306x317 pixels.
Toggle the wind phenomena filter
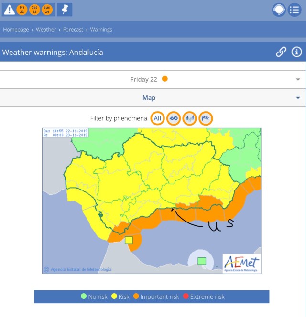tap(174, 118)
